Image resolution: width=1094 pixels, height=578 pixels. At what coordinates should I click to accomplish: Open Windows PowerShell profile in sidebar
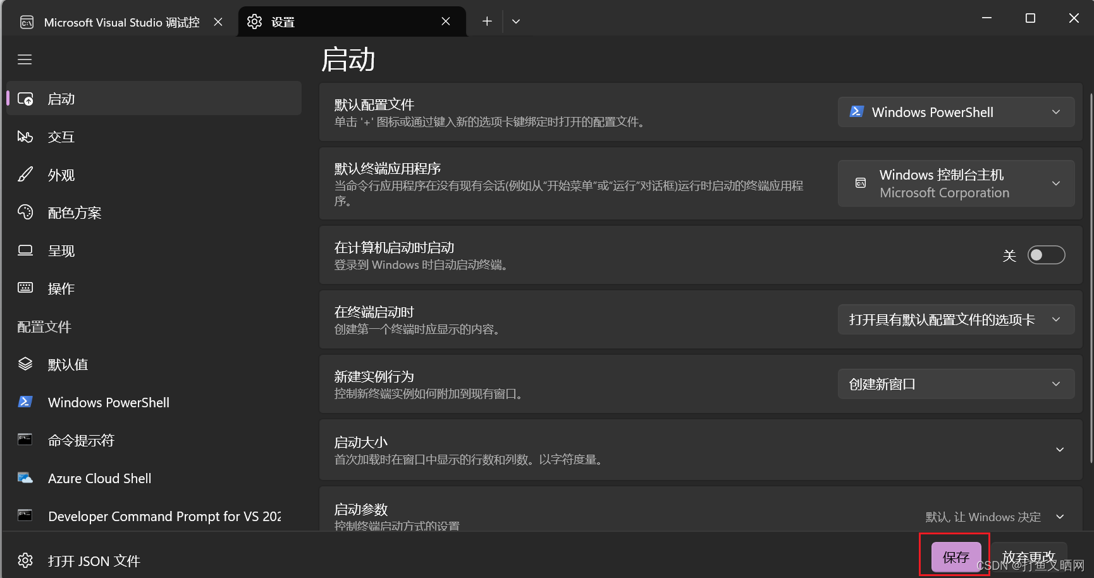point(154,402)
